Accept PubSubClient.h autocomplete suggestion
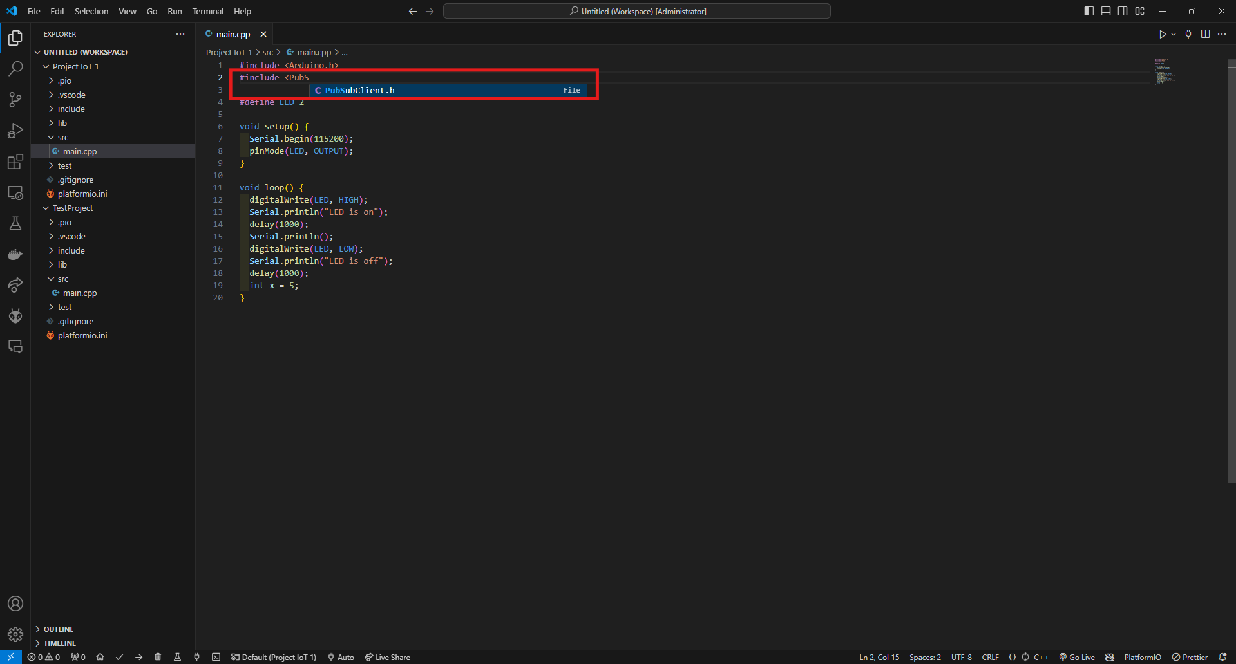 click(448, 90)
